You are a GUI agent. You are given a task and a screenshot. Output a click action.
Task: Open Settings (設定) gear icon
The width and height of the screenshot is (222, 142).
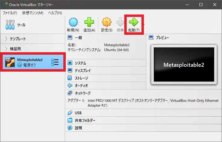(107, 23)
